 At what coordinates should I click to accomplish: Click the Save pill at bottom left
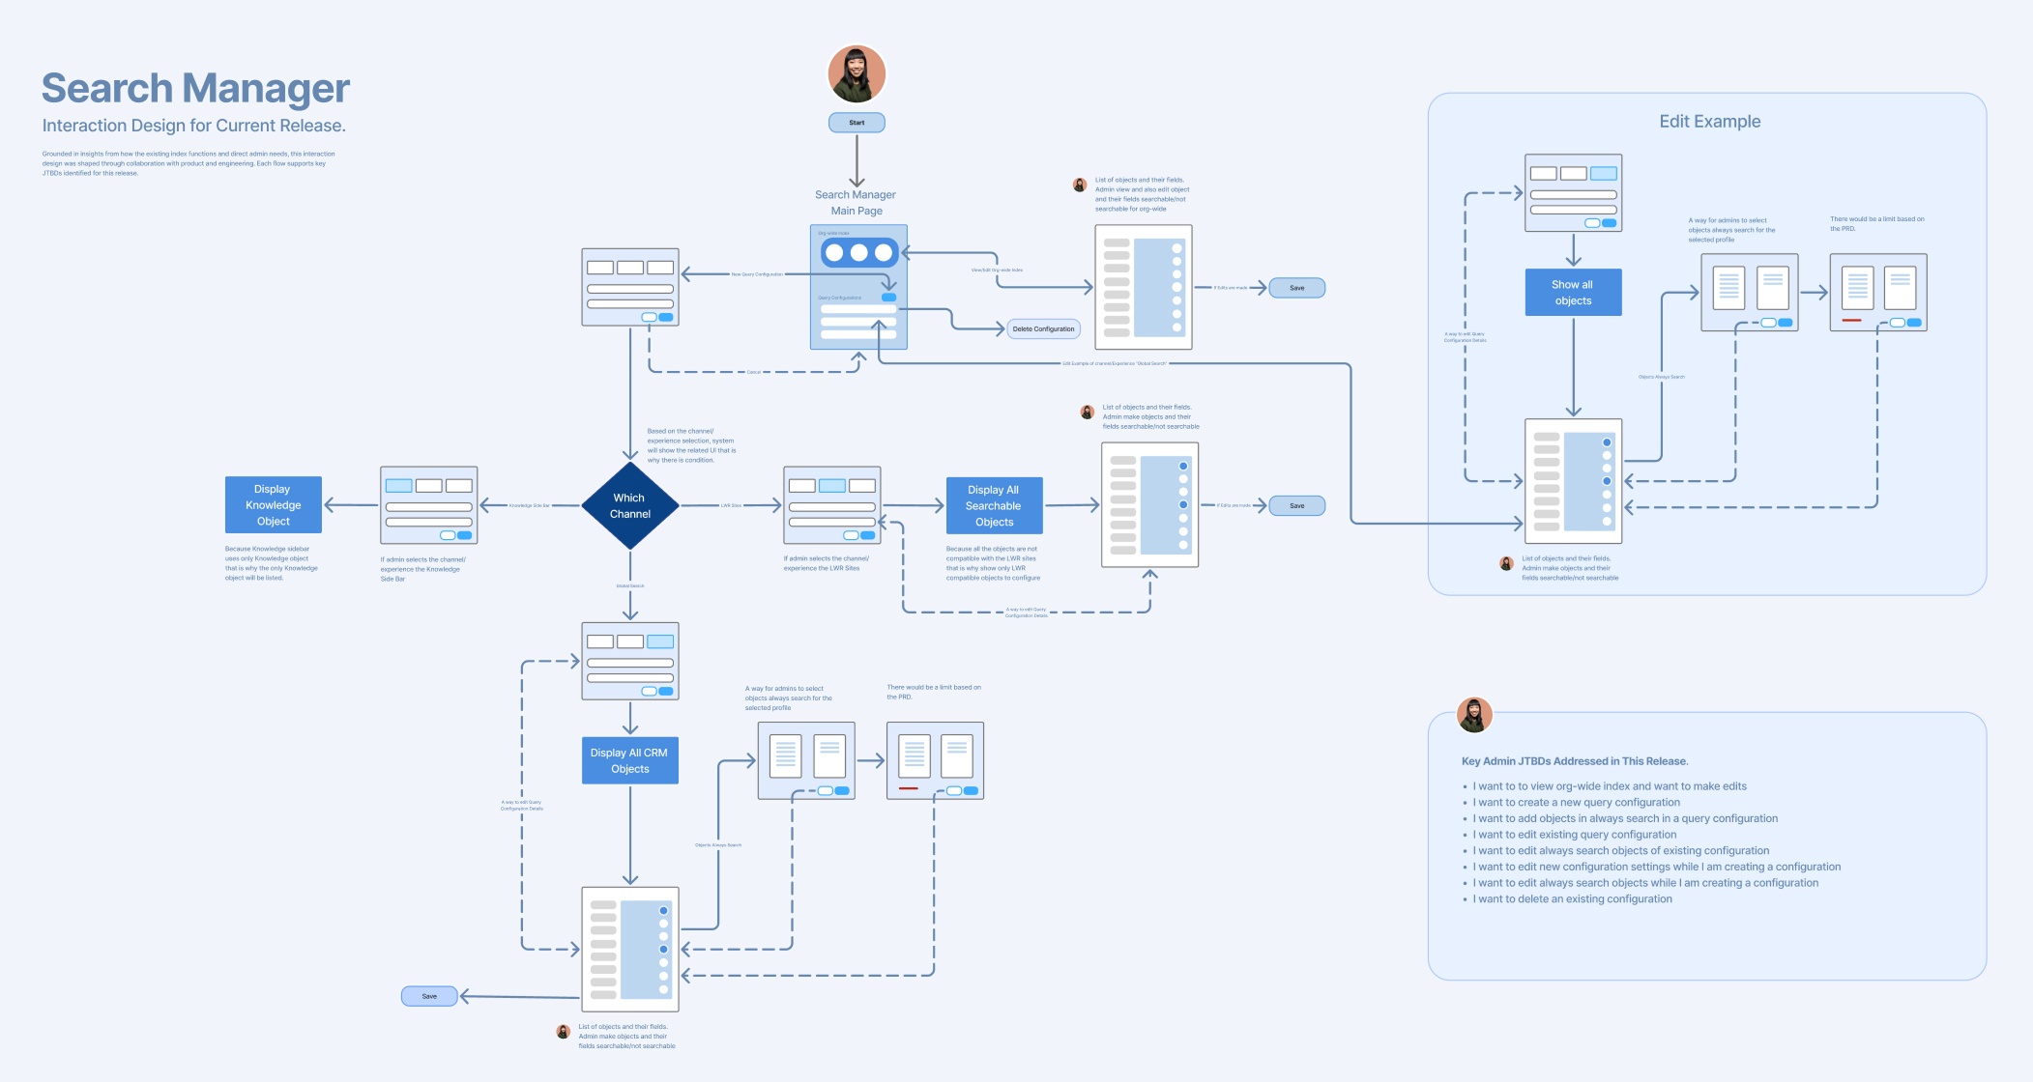[x=429, y=996]
